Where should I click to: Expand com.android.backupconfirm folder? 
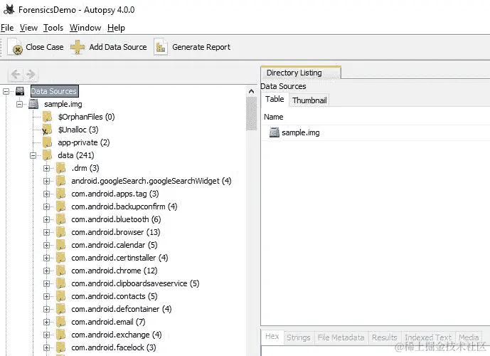click(x=46, y=206)
